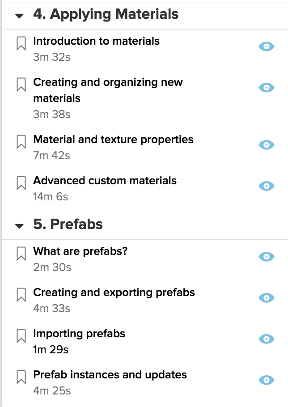288x407 pixels.
Task: Bookmark Prefab instances and updates lesson
Action: tap(21, 377)
